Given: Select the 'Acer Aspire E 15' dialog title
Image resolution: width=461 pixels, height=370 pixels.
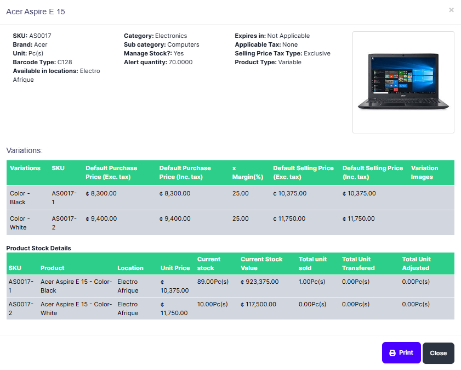Looking at the screenshot, I should coord(36,12).
